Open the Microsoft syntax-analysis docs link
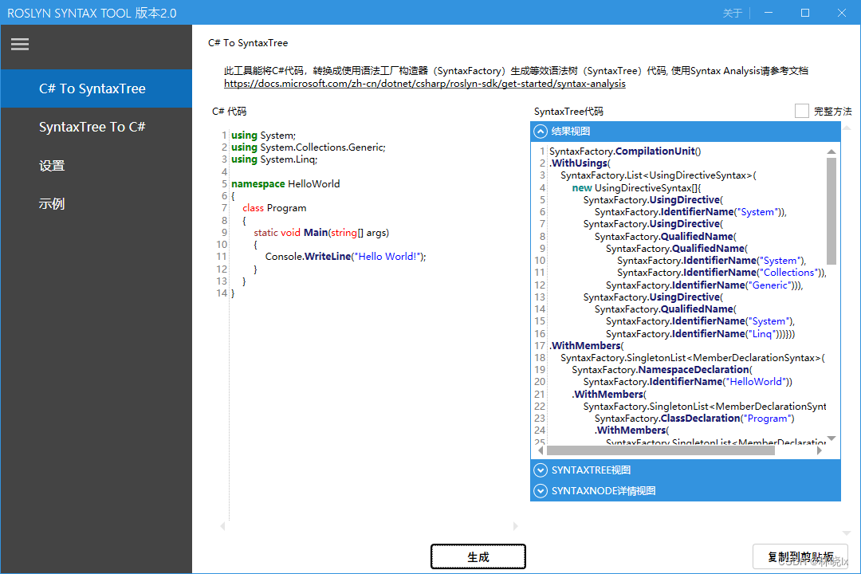This screenshot has height=574, width=861. [424, 84]
